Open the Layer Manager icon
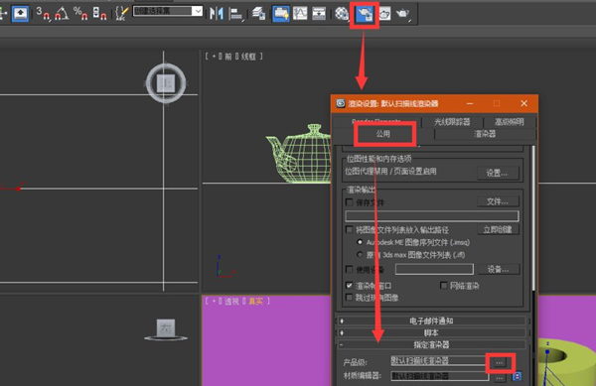Image resolution: width=596 pixels, height=386 pixels. click(259, 13)
